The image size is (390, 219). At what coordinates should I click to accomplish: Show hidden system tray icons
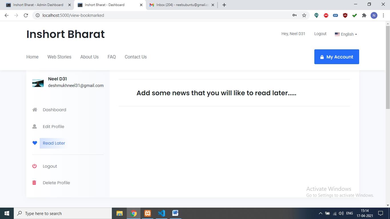(x=320, y=213)
